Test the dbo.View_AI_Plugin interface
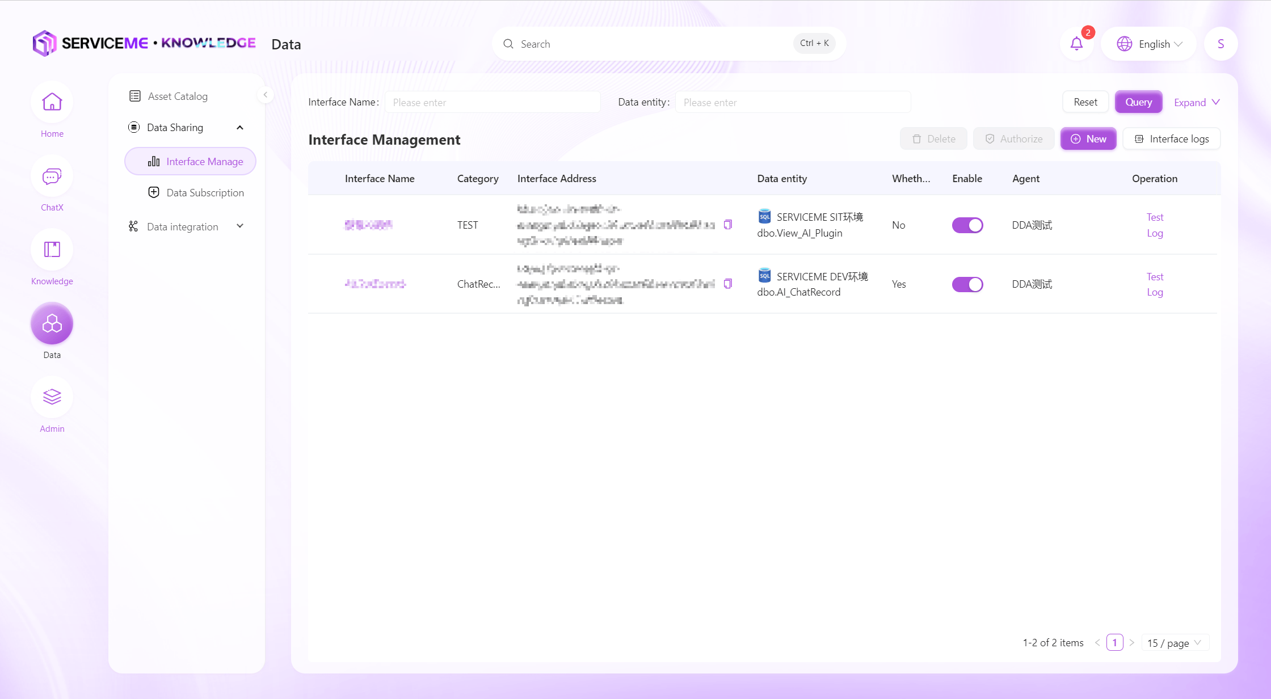The width and height of the screenshot is (1271, 699). 1155,217
